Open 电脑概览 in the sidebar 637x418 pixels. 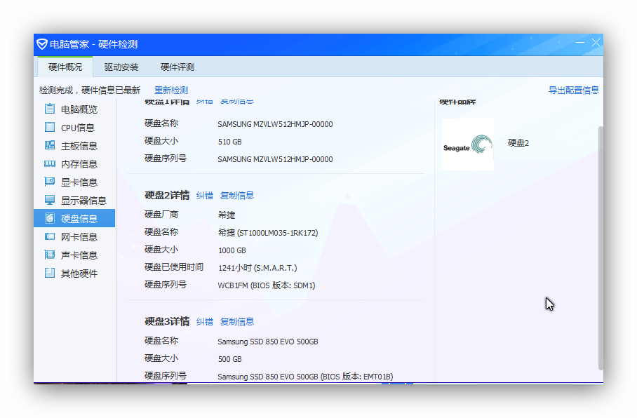pyautogui.click(x=75, y=109)
